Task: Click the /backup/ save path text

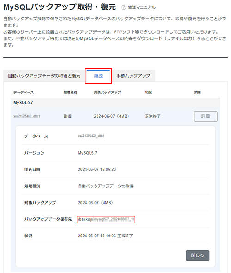Action: point(106,219)
